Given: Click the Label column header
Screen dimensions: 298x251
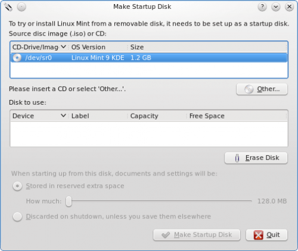Looking at the screenshot, I should point(98,116).
